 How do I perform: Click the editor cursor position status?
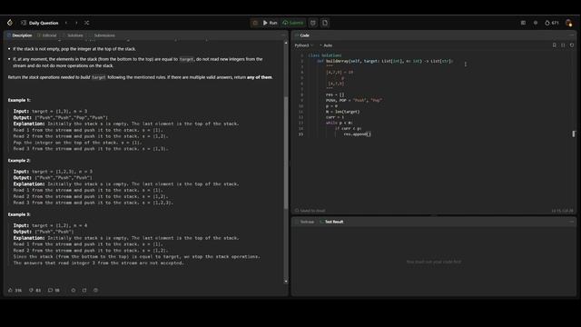point(562,211)
